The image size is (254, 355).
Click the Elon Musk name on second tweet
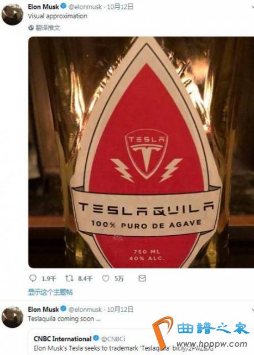(43, 309)
